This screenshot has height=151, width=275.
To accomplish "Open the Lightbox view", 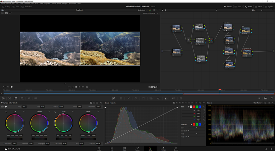I will pyautogui.click(x=269, y=7).
